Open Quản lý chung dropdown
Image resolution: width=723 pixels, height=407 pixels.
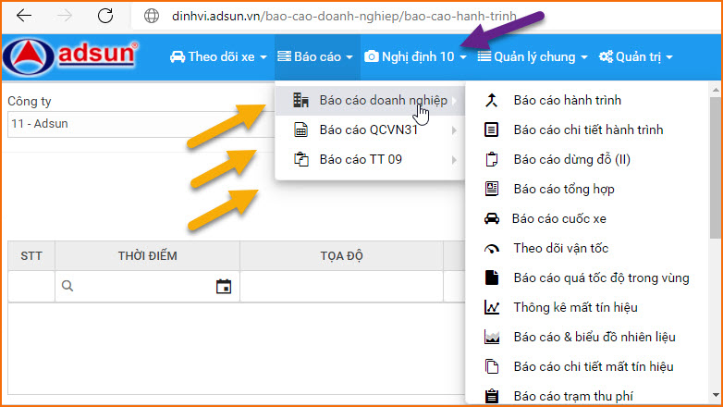[533, 56]
